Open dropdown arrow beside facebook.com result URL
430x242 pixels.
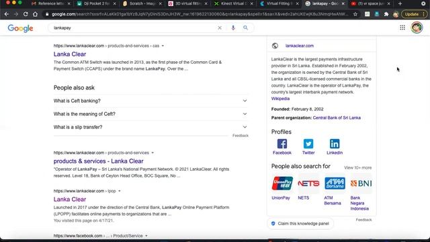coord(146,236)
